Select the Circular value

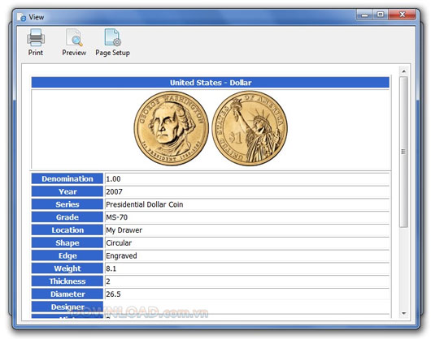pos(119,243)
